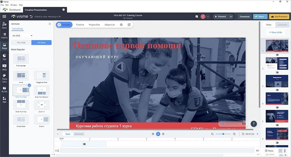This screenshot has width=291, height=157.
Task: Click the settings gear in canvas toolbar
Action: (x=121, y=25)
